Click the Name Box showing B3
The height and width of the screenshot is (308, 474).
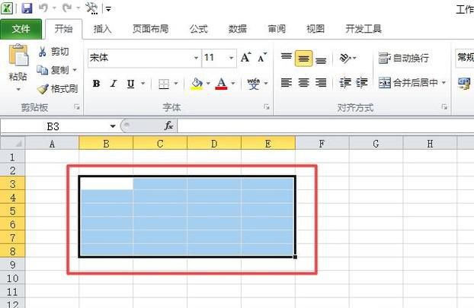pos(53,126)
